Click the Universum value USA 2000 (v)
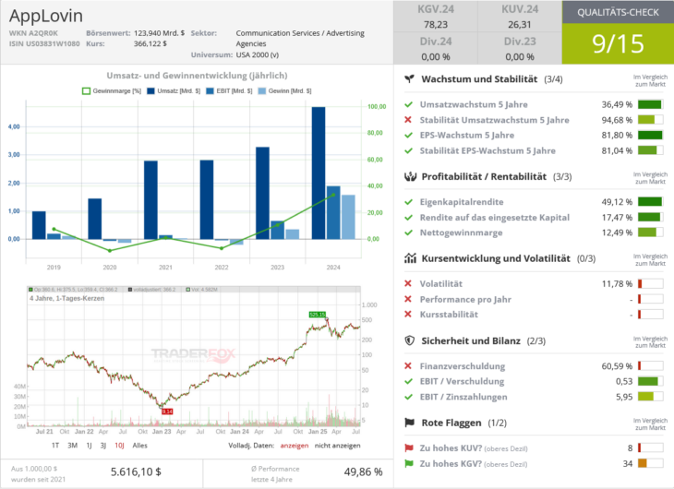 [258, 55]
